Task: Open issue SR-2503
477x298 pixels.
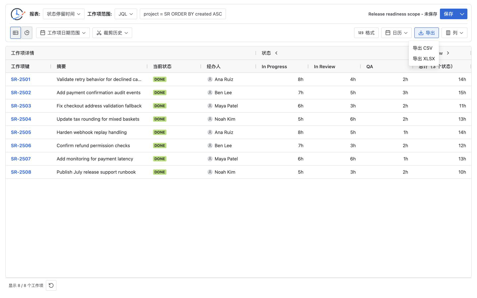Action: pyautogui.click(x=21, y=106)
